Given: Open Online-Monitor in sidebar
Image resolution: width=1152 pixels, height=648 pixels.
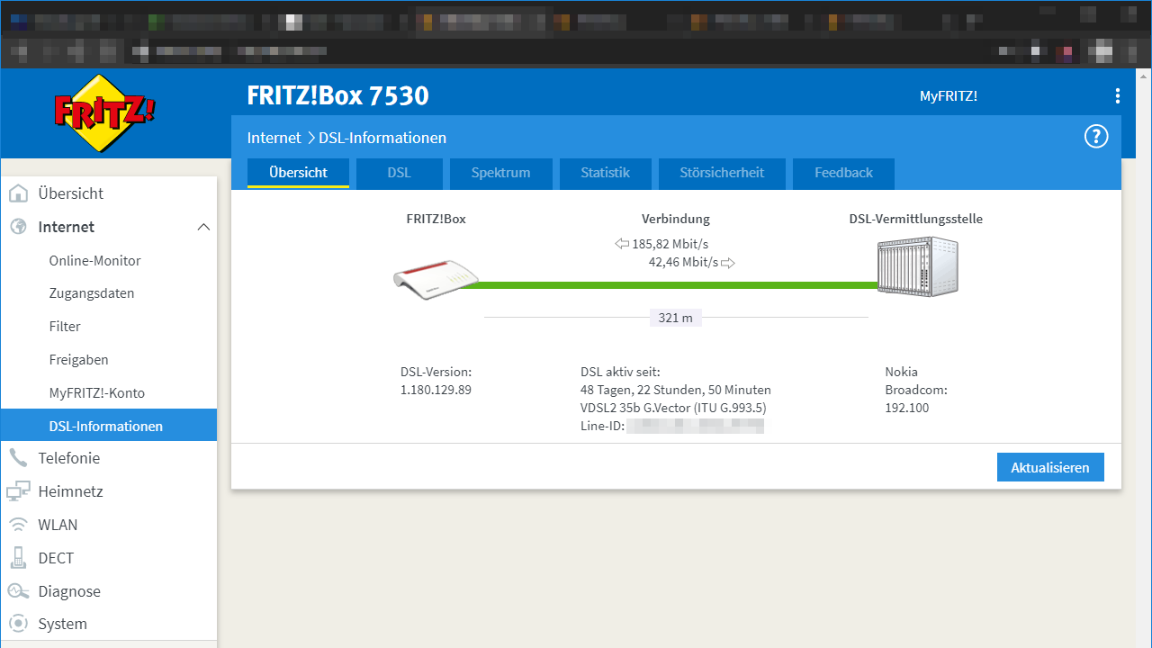Looking at the screenshot, I should [109, 260].
